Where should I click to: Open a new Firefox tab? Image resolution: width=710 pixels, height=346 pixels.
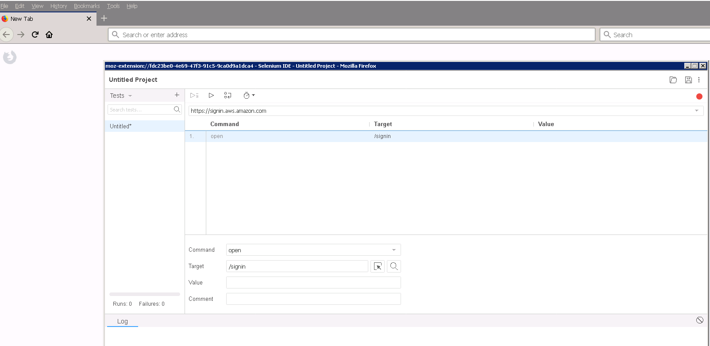(x=104, y=18)
